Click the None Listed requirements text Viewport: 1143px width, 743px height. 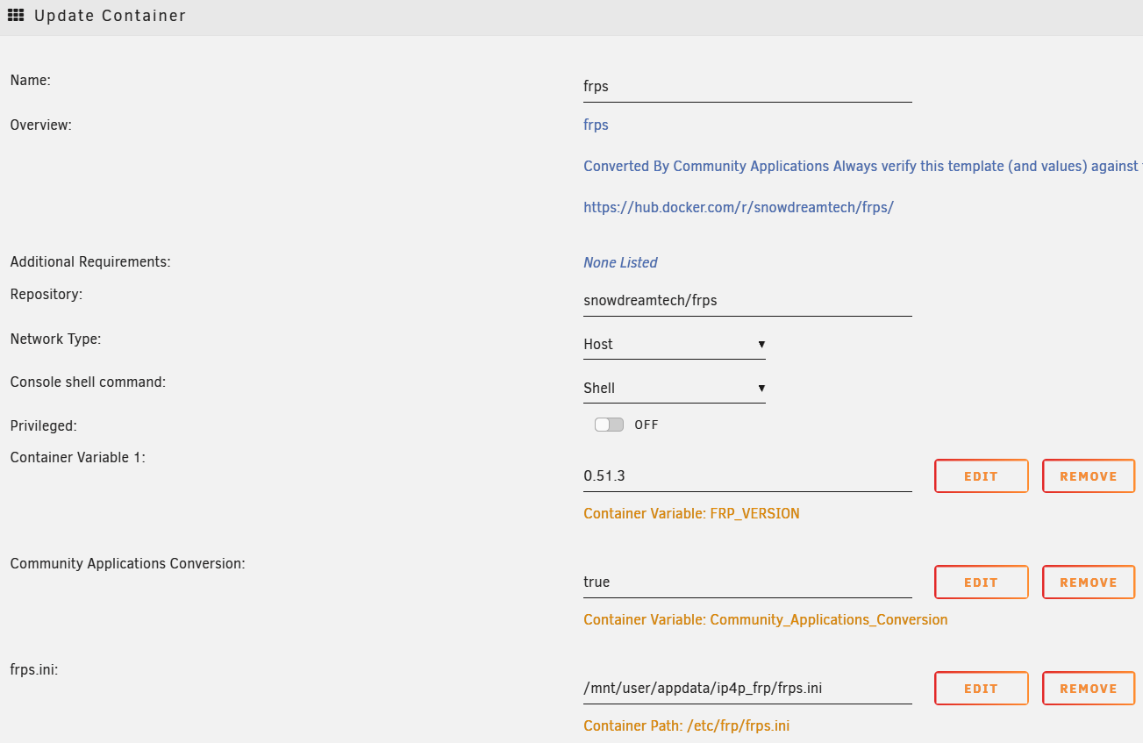pos(620,262)
